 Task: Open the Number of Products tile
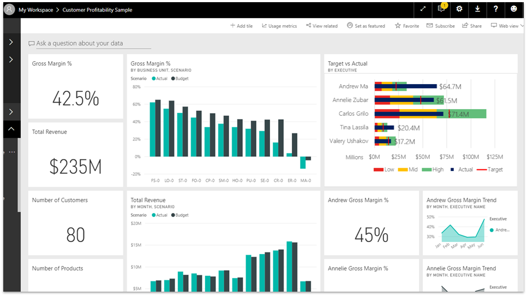tap(76, 275)
